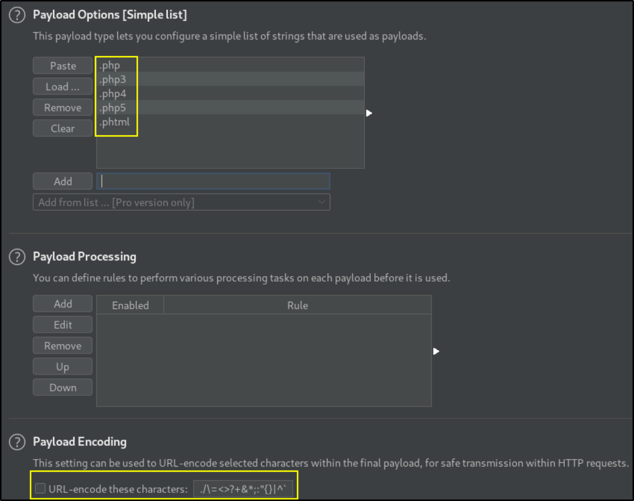The height and width of the screenshot is (501, 634).
Task: Edit the URL-encode characters field
Action: 243,489
